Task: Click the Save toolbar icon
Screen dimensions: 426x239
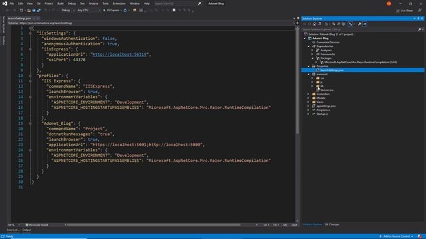Action: click(x=34, y=11)
